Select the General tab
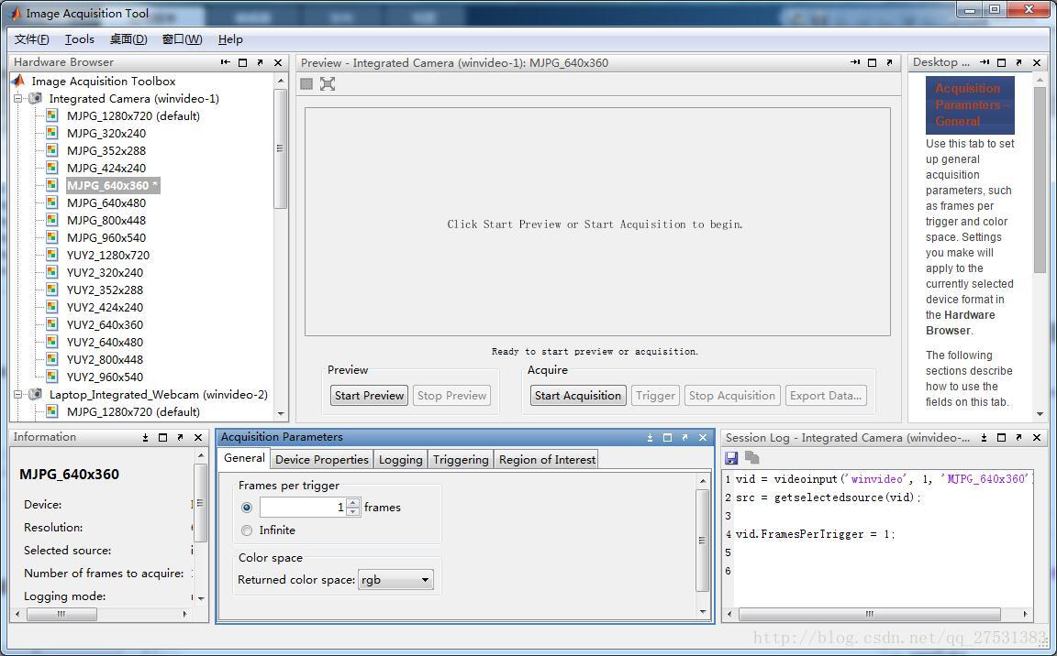This screenshot has height=656, width=1057. (244, 458)
